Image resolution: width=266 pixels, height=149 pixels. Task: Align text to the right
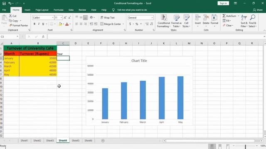click(x=85, y=24)
